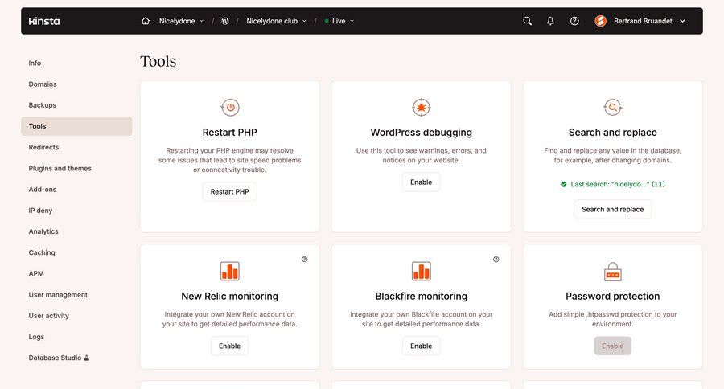724x389 pixels.
Task: Click Search and replace magnifier icon
Action: click(613, 108)
